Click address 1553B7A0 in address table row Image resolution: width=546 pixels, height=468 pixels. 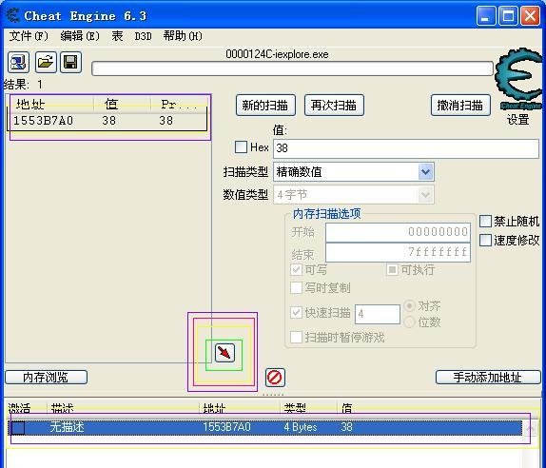point(226,427)
